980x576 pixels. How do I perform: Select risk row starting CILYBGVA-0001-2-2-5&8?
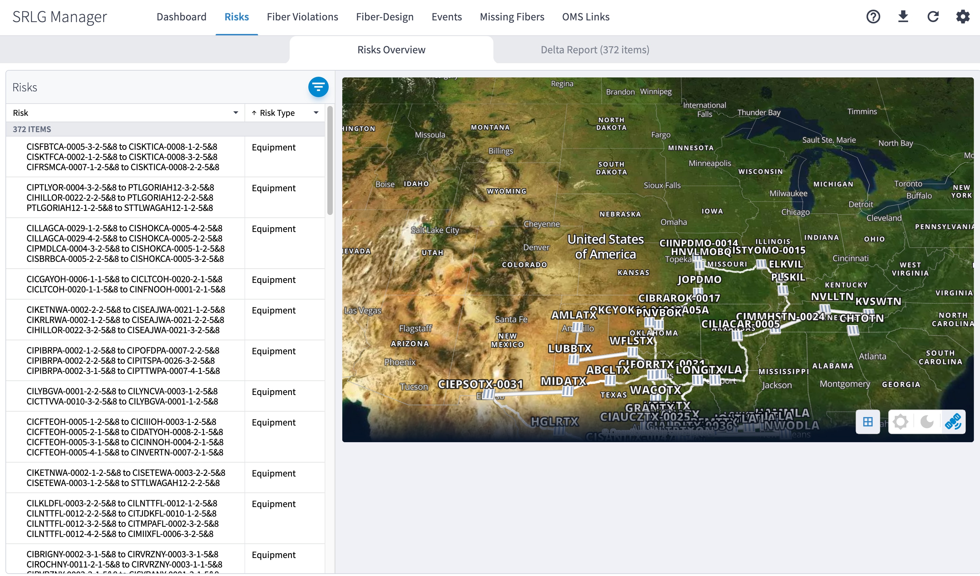pyautogui.click(x=165, y=396)
